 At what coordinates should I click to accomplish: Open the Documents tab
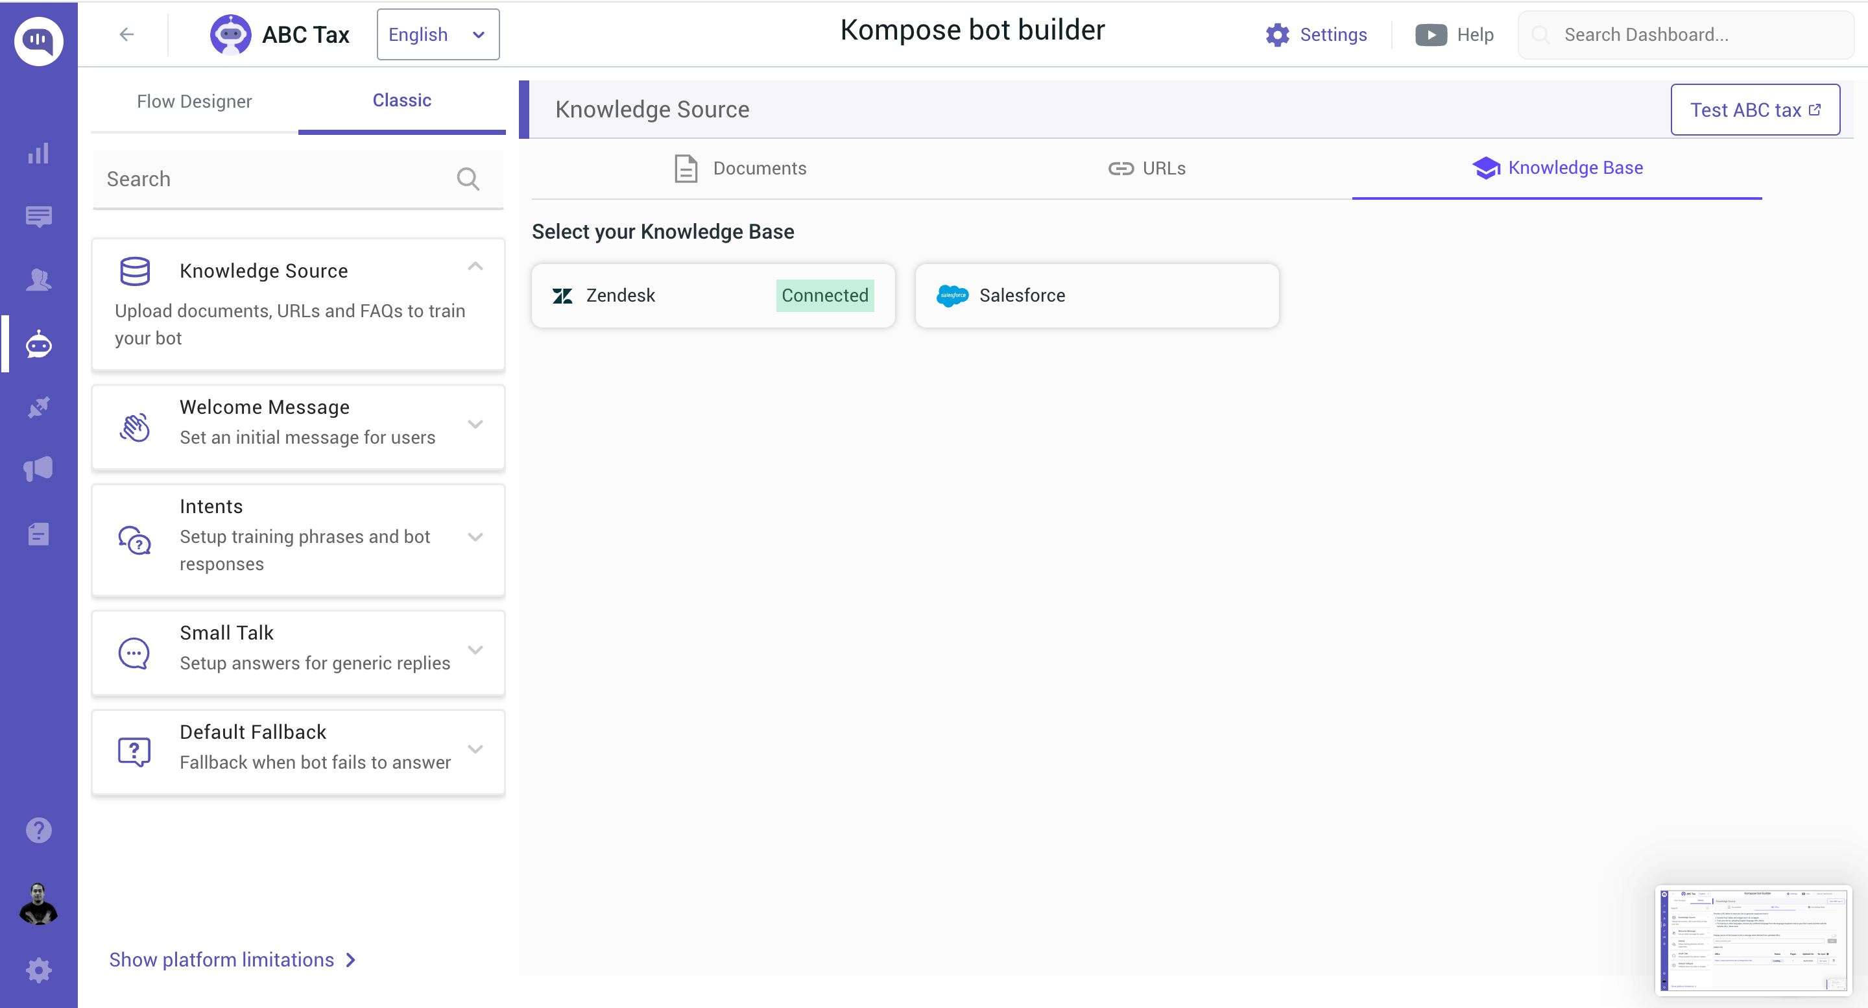pos(739,168)
